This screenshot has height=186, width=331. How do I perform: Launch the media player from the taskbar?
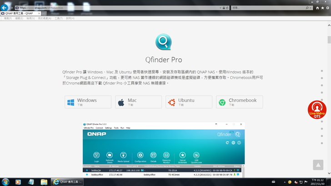pos(18,182)
